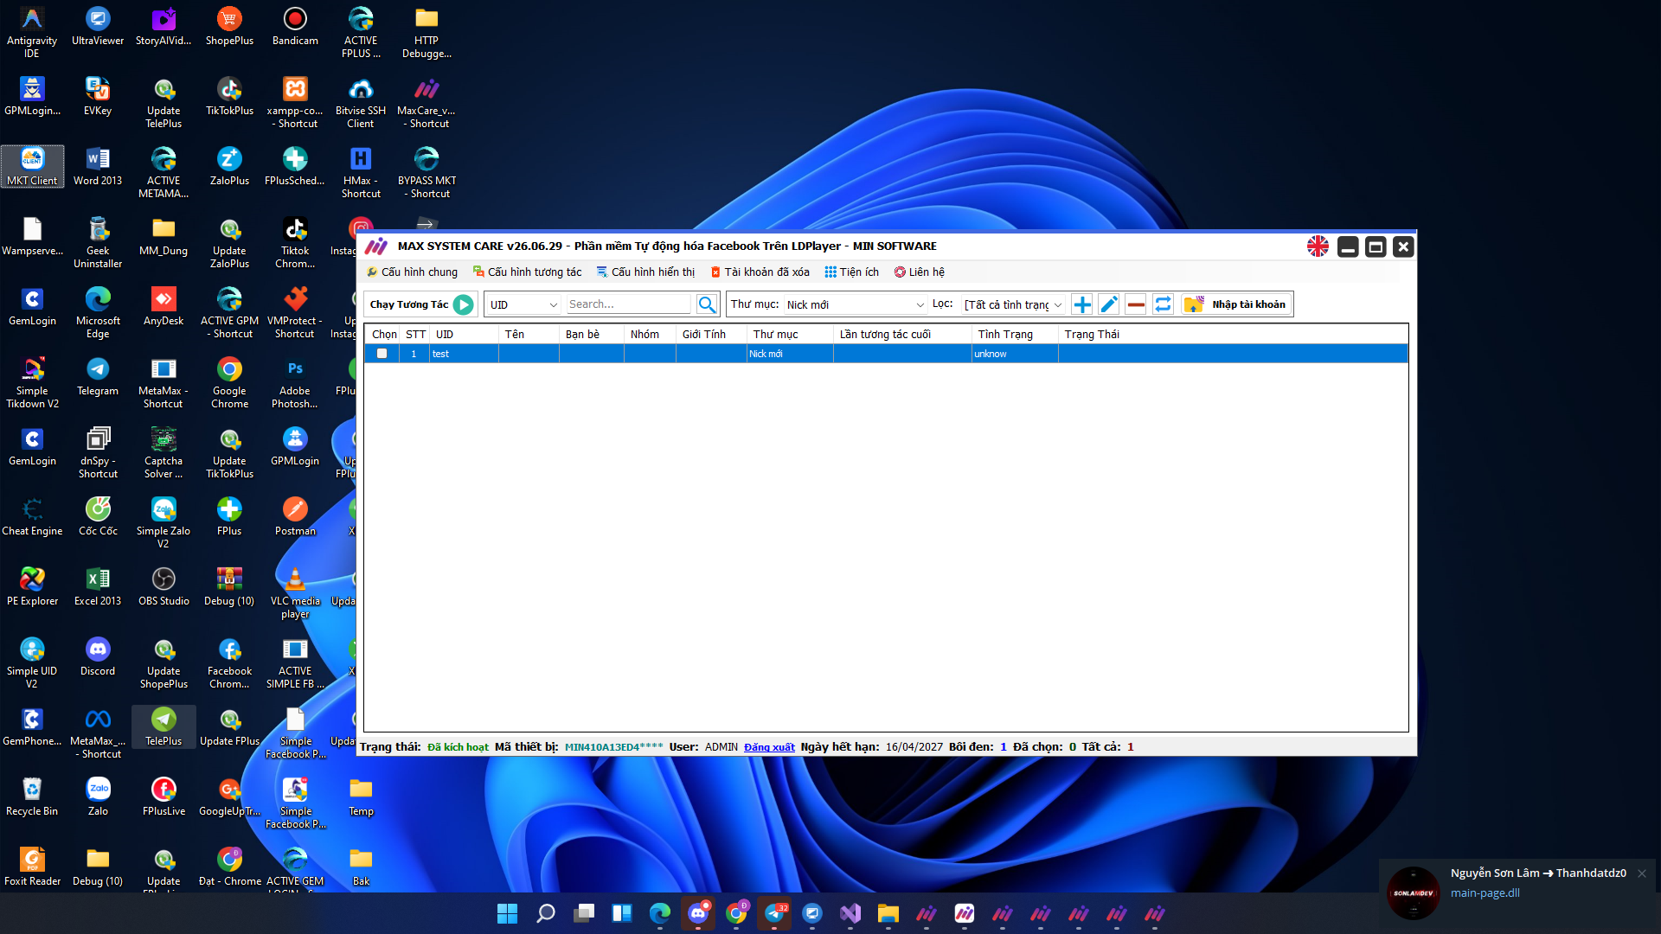This screenshot has height=934, width=1661.
Task: Sort by Lần tương tác cuối header
Action: tap(902, 335)
